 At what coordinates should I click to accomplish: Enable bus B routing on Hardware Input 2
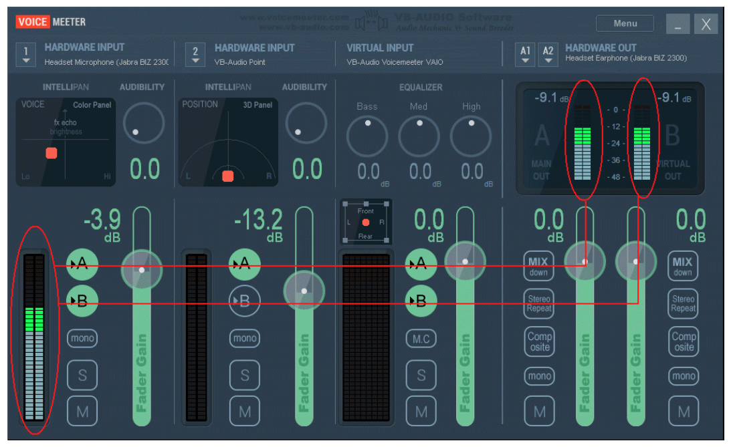pyautogui.click(x=245, y=301)
